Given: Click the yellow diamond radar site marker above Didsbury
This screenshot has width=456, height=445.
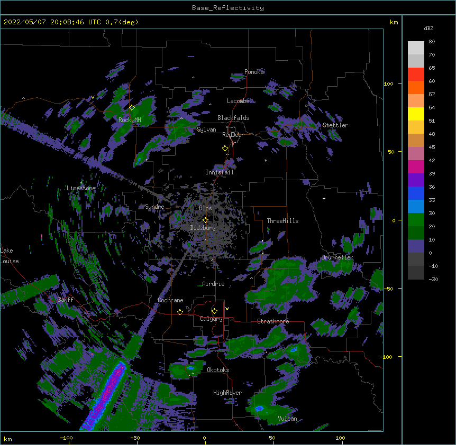Looking at the screenshot, I should tap(205, 220).
